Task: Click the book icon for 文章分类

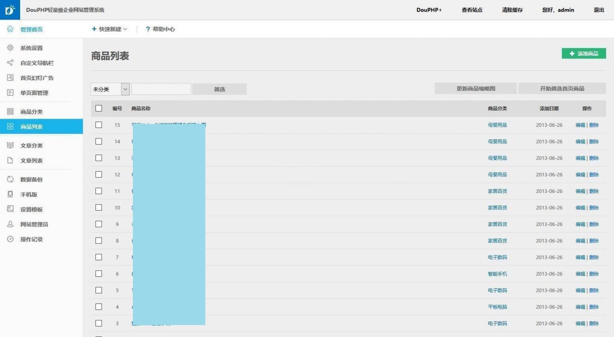Action: pyautogui.click(x=10, y=146)
